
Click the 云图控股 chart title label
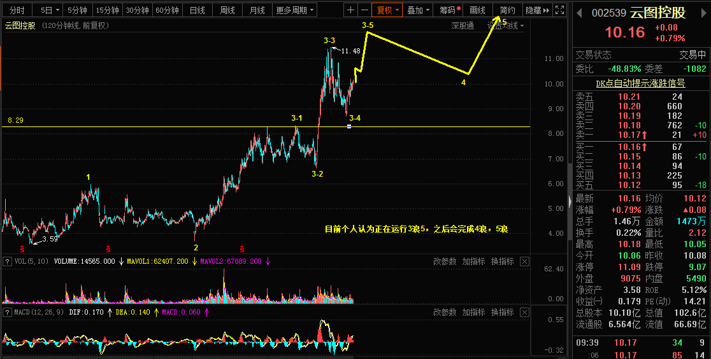[20, 26]
